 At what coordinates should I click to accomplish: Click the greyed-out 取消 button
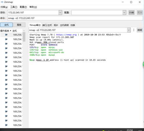point(140,12)
